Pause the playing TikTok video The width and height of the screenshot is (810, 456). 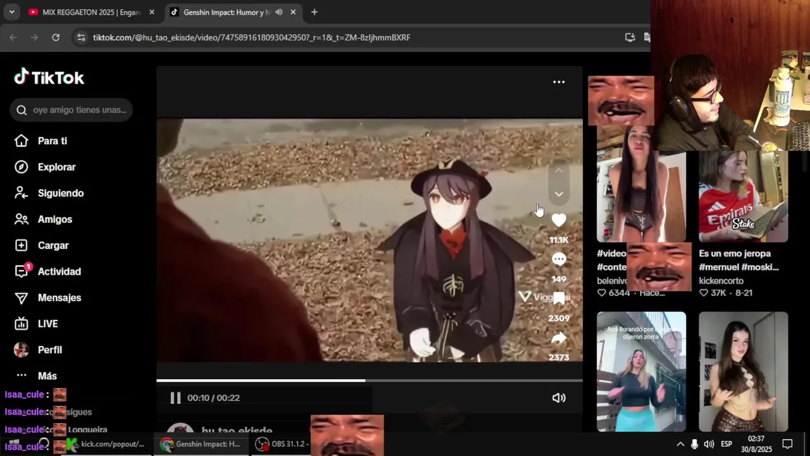175,398
